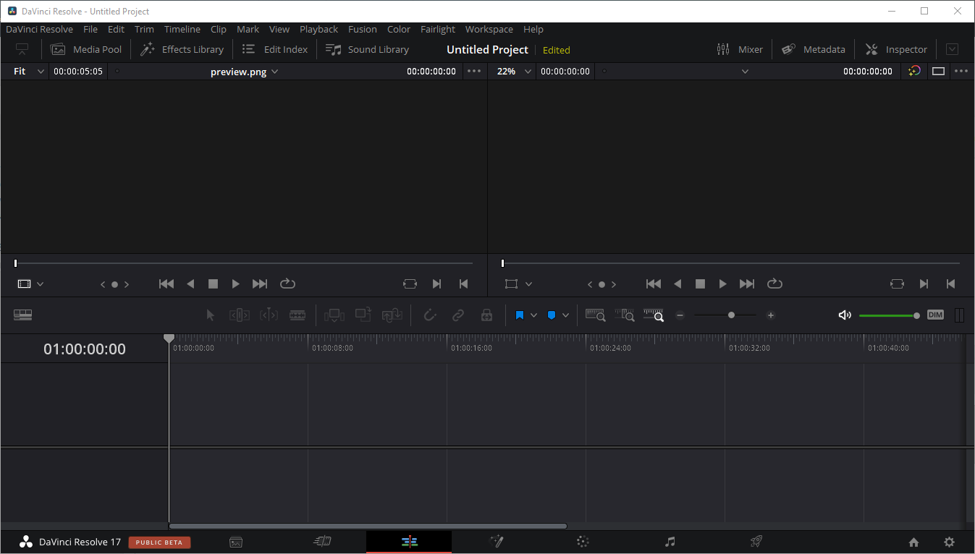Click the Selection Mode arrow tool

click(211, 315)
